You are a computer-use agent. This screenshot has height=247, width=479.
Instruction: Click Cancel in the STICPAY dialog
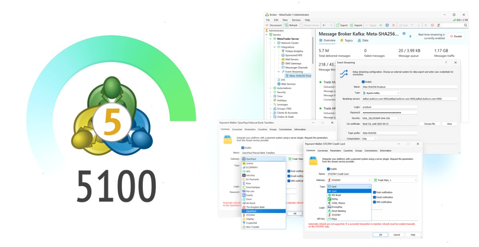click(x=397, y=235)
